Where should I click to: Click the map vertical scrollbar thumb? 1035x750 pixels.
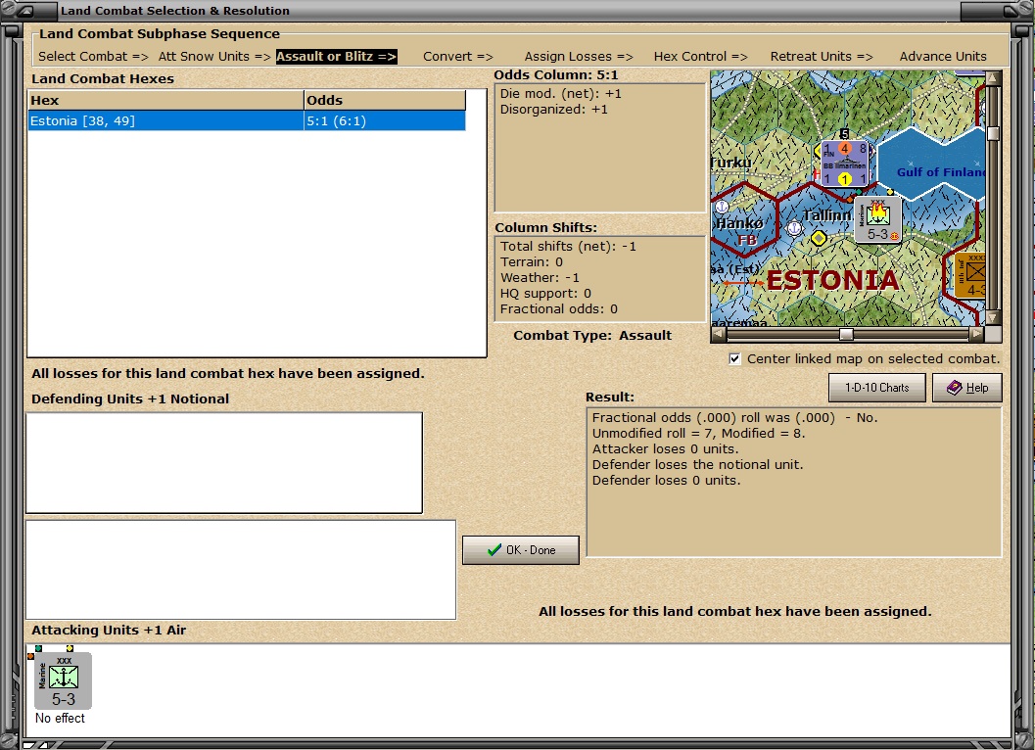[x=993, y=133]
